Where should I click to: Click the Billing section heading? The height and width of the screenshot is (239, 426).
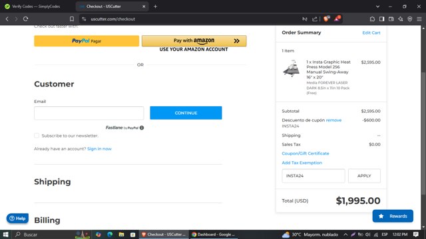(47, 220)
